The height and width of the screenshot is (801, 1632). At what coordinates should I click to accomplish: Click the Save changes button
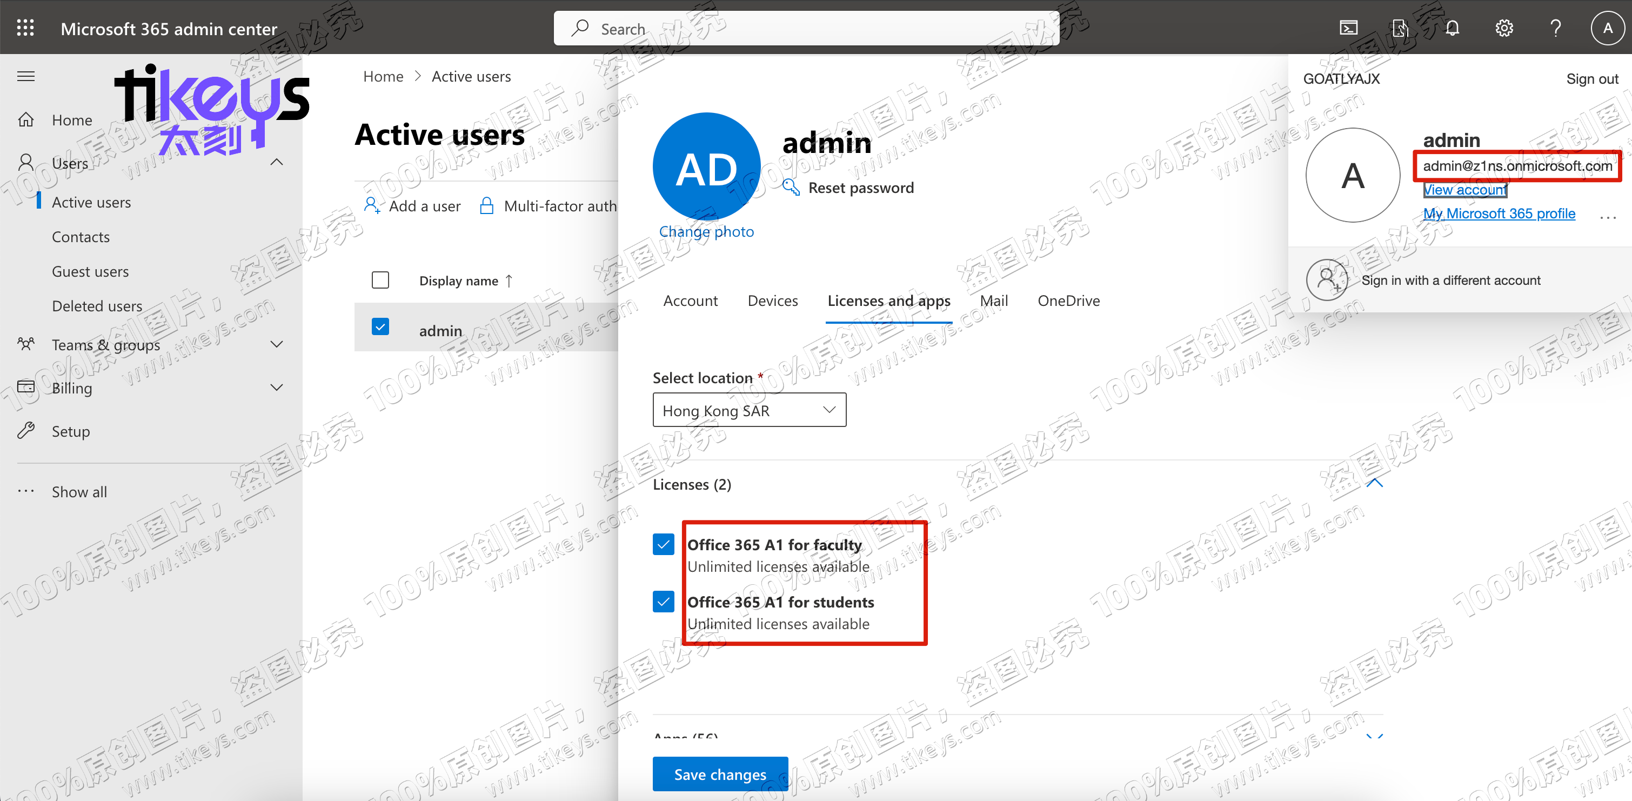coord(720,774)
